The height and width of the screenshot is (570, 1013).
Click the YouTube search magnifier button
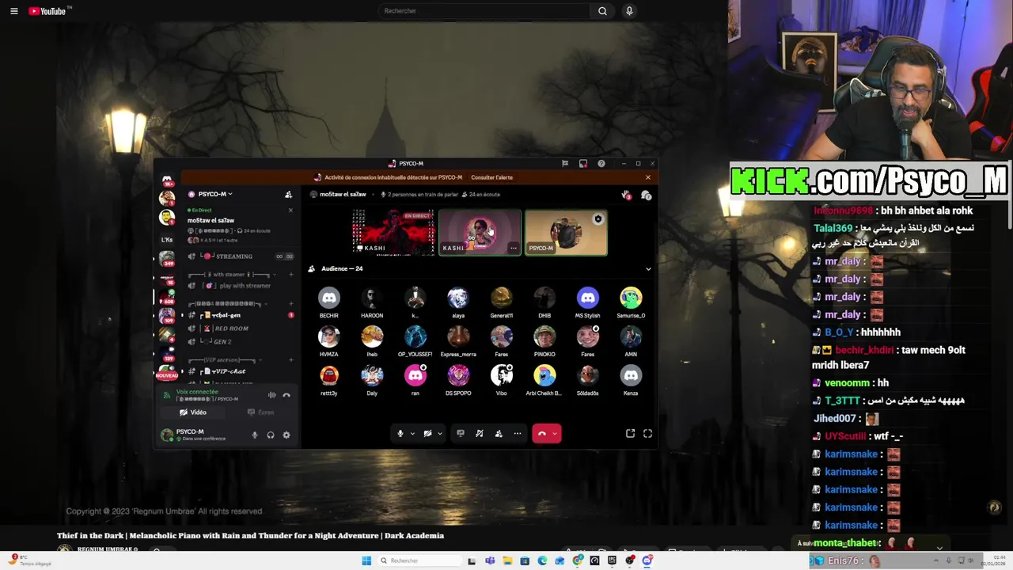tap(602, 11)
